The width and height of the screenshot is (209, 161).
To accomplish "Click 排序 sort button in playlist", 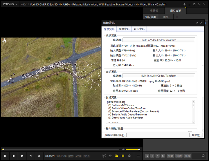I will (x=187, y=156).
